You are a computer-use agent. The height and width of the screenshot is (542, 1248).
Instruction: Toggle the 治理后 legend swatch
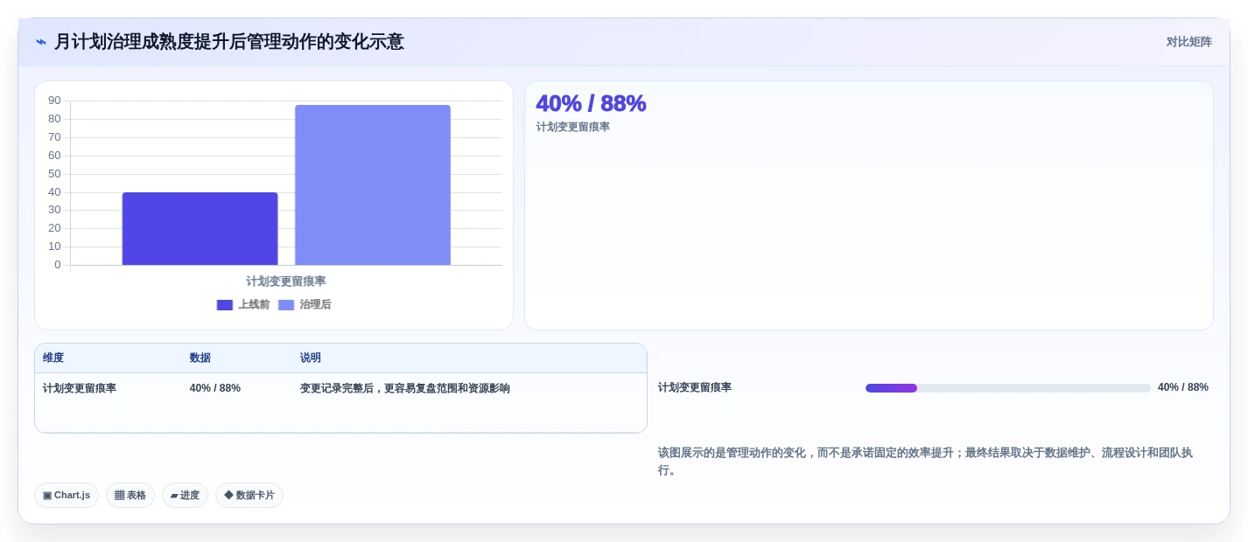[x=286, y=305]
